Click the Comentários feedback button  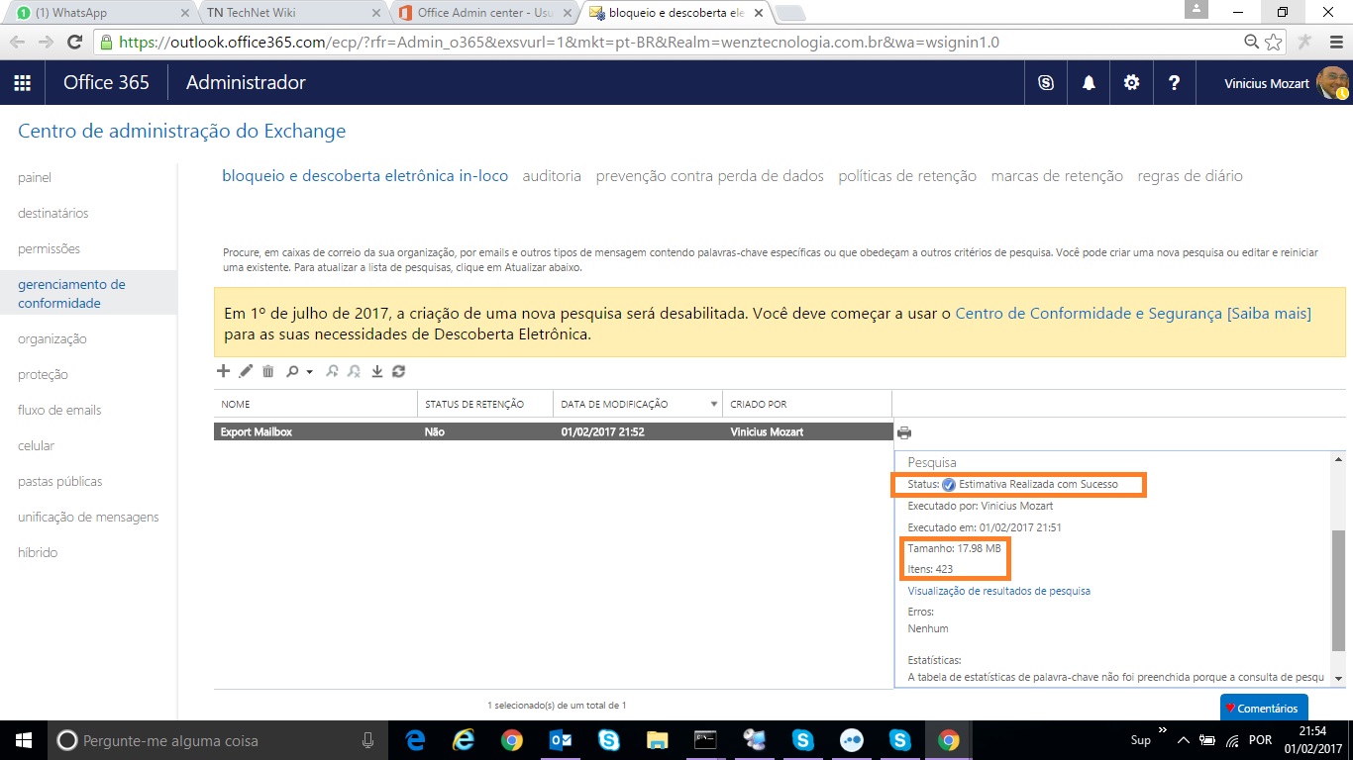1264,708
